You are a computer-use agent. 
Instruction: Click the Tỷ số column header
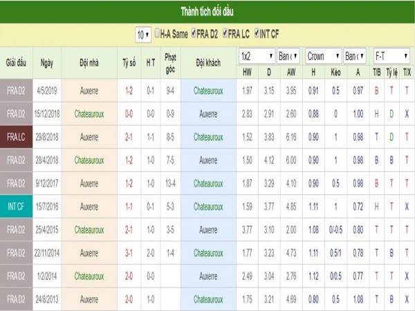click(x=129, y=63)
